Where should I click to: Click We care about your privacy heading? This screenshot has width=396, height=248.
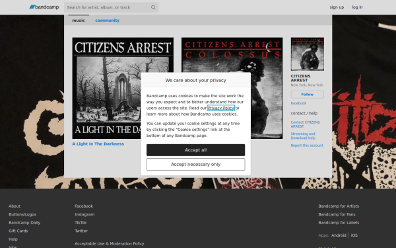196,80
